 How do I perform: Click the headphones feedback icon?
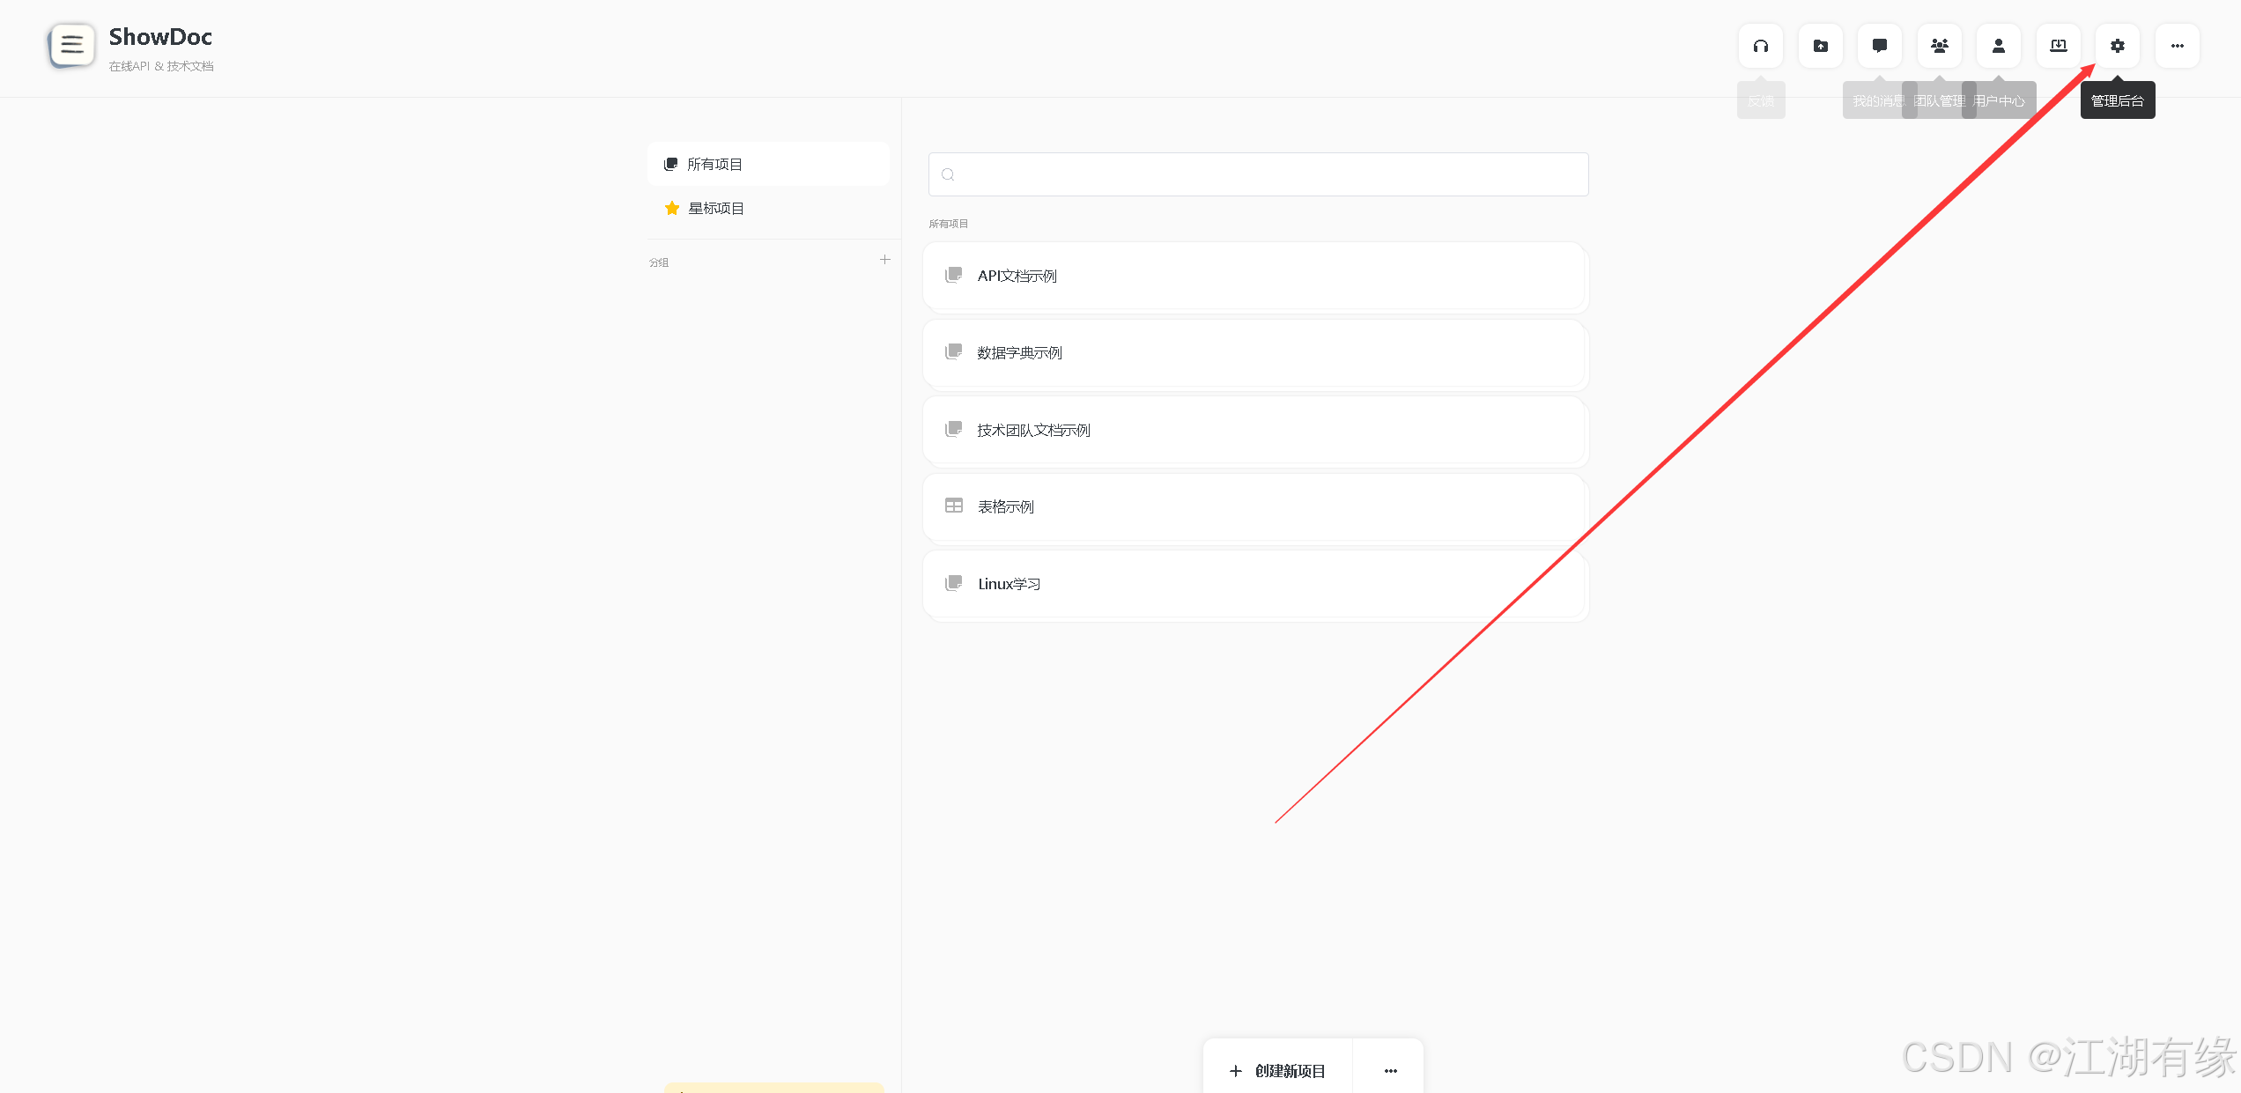point(1760,46)
